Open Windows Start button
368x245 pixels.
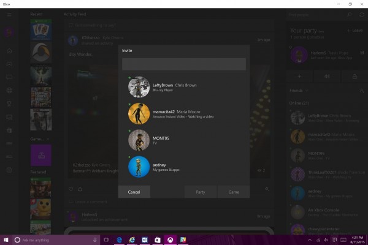pos(6,240)
